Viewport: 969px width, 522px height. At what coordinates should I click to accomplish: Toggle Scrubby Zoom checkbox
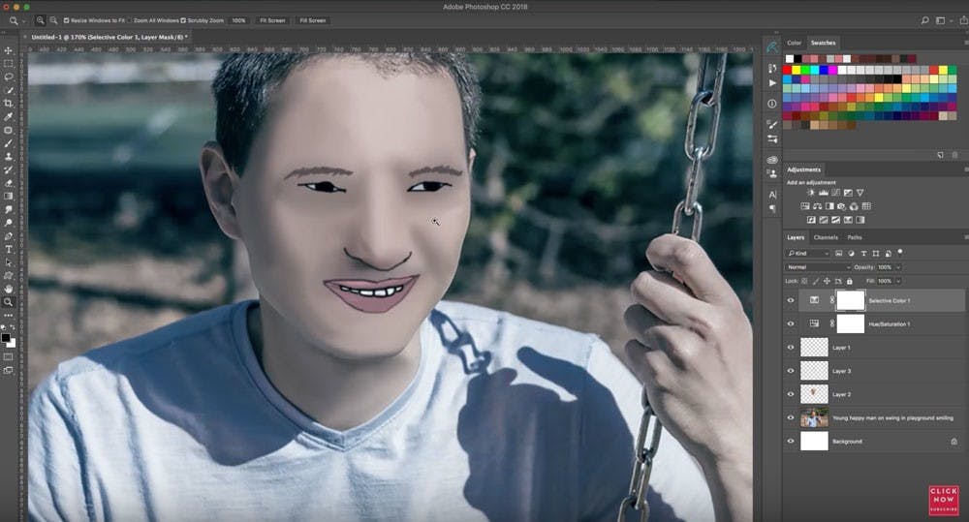point(183,20)
